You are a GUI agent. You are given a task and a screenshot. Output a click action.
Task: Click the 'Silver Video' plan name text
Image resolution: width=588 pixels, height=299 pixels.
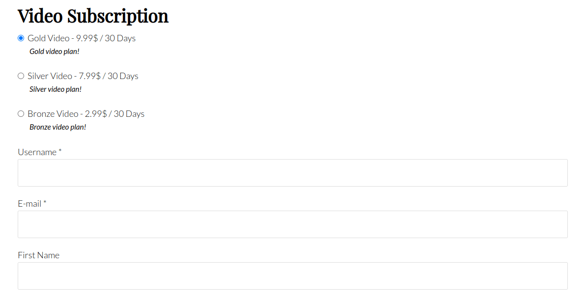click(50, 76)
